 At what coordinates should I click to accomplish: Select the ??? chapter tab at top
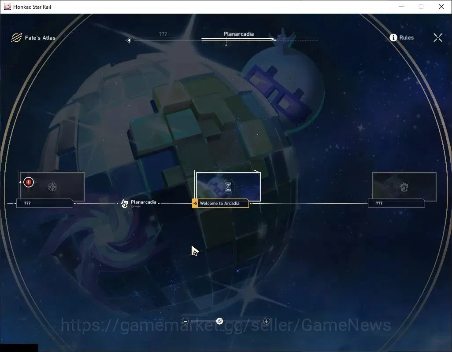tap(163, 34)
